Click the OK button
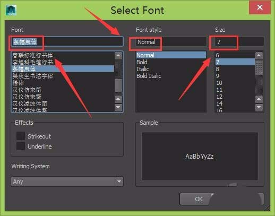 [199, 199]
